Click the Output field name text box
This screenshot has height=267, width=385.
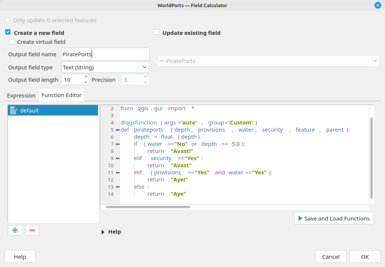[x=105, y=54]
